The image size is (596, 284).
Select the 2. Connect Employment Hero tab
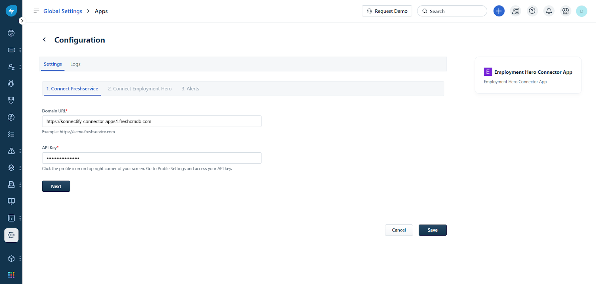pos(140,89)
